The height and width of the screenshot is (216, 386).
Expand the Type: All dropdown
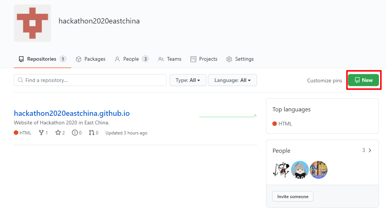point(188,80)
